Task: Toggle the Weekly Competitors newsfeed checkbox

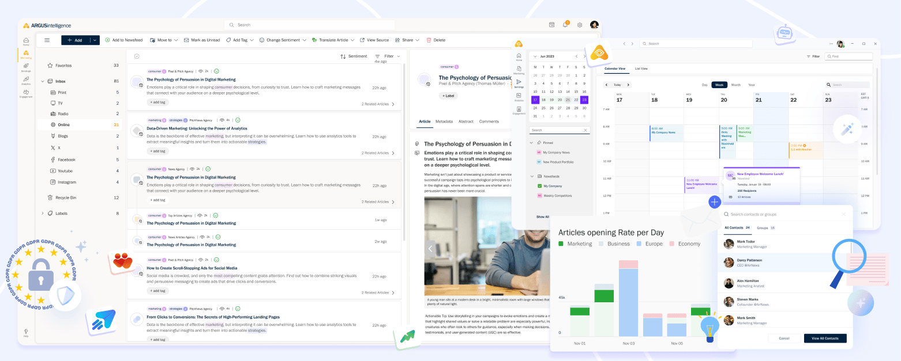Action: 539,196
